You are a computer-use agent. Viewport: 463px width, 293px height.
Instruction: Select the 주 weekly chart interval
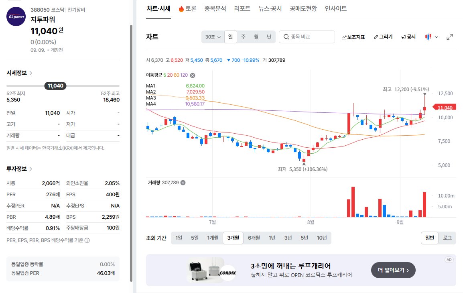243,37
